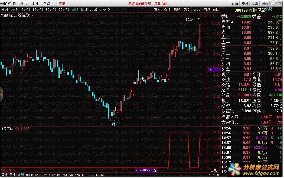Screen dimensions: 284x178
Task: Click the 指标 tab in the bottom bar
Action: click(x=4, y=174)
